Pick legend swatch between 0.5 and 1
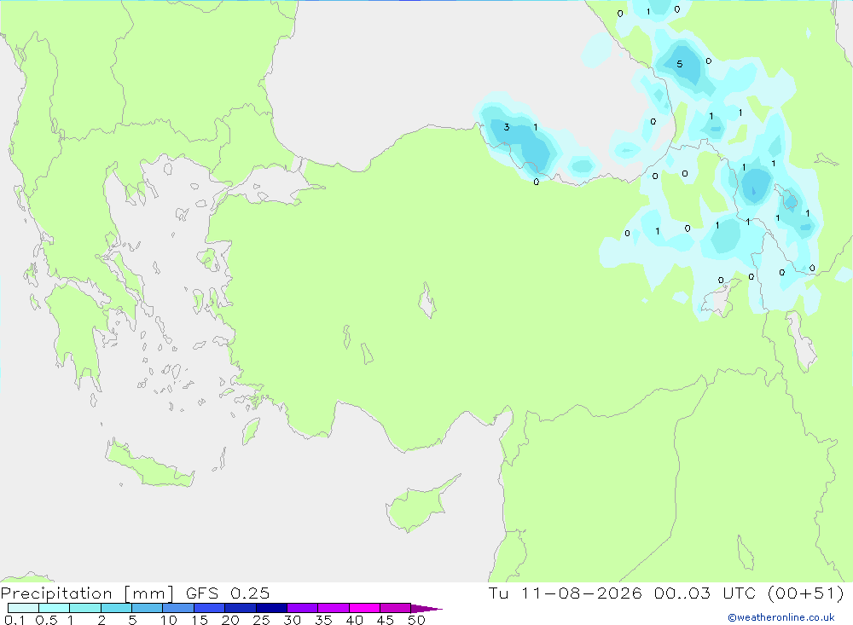 pyautogui.click(x=55, y=608)
